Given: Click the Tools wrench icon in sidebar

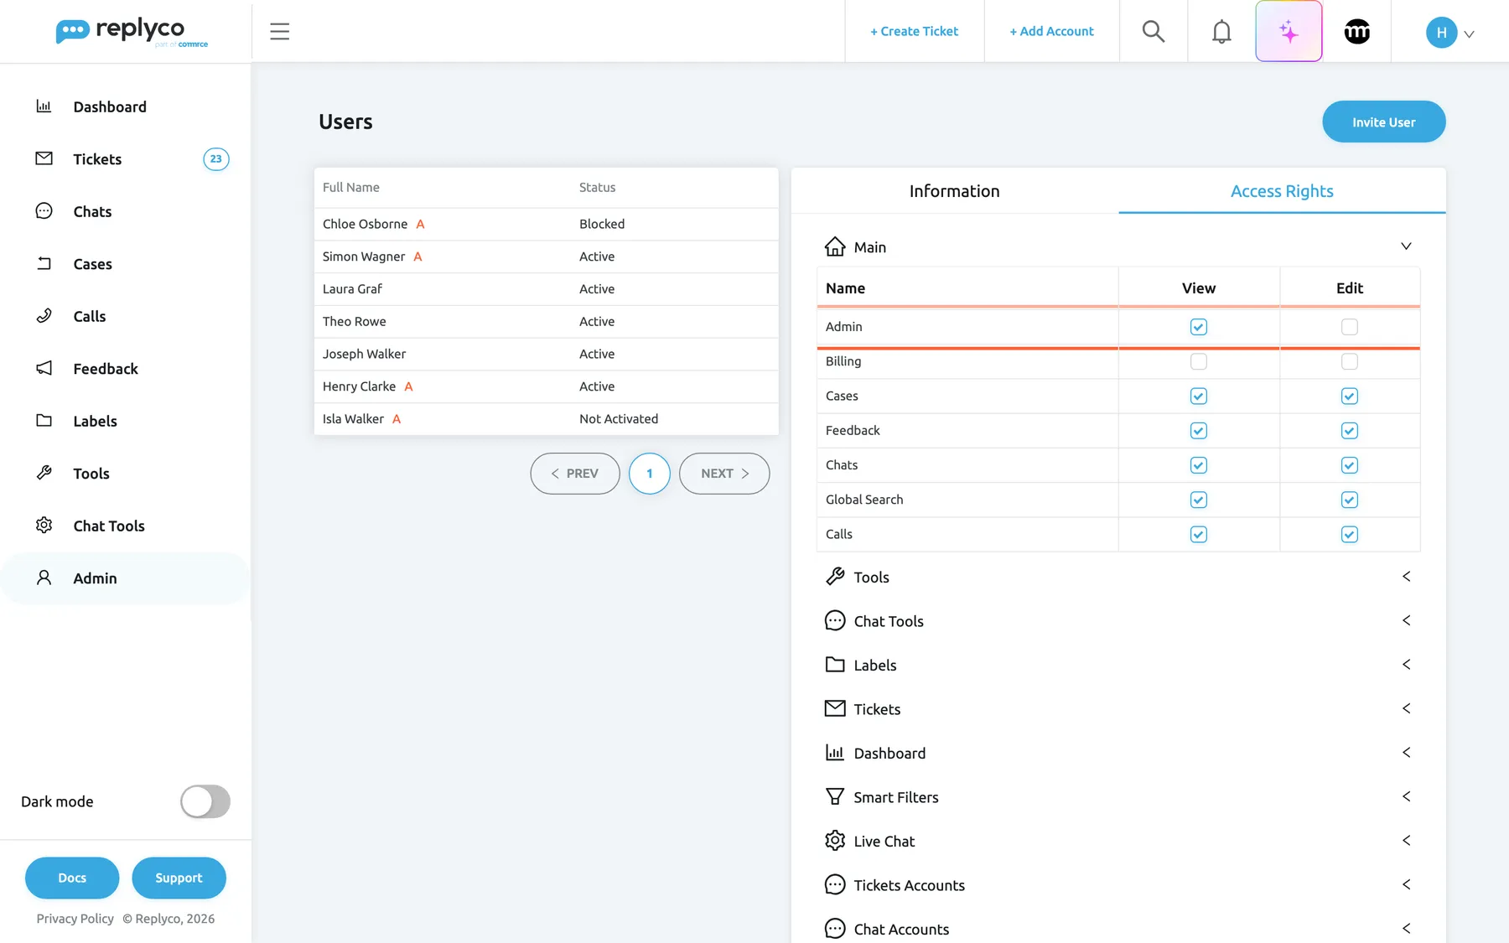Looking at the screenshot, I should pos(44,473).
